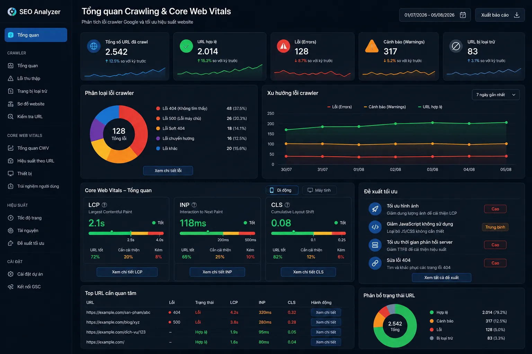
Task: Click the LCP help question mark icon
Action: point(104,205)
